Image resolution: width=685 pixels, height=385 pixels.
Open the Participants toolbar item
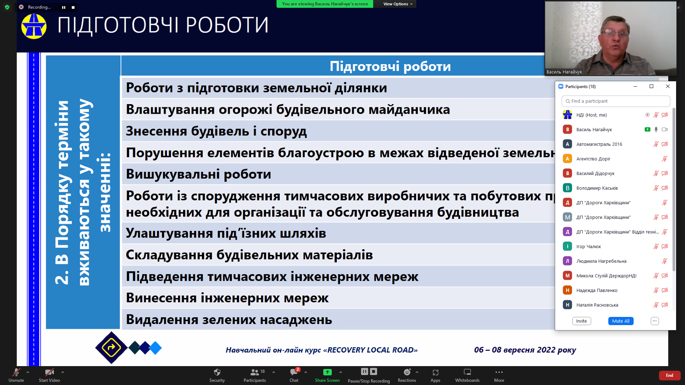tap(254, 372)
